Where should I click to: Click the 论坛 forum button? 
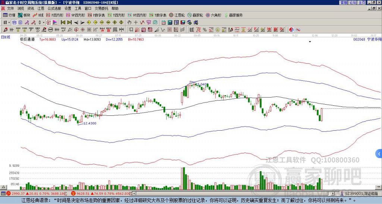(x=353, y=2)
